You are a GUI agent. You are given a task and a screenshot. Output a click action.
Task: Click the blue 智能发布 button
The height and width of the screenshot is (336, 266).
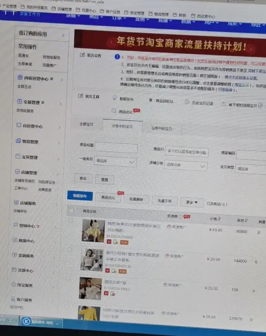coord(80,196)
